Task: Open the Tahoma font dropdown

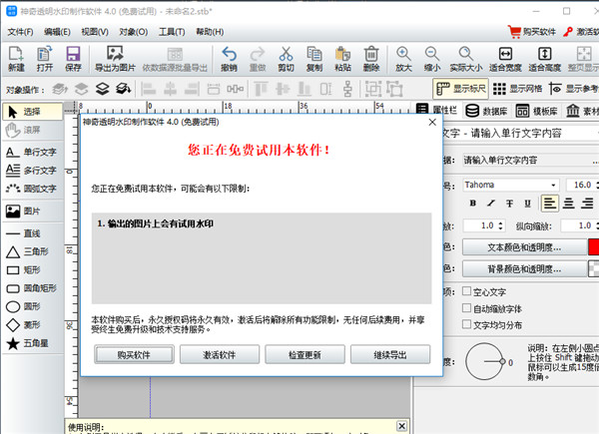Action: click(502, 185)
